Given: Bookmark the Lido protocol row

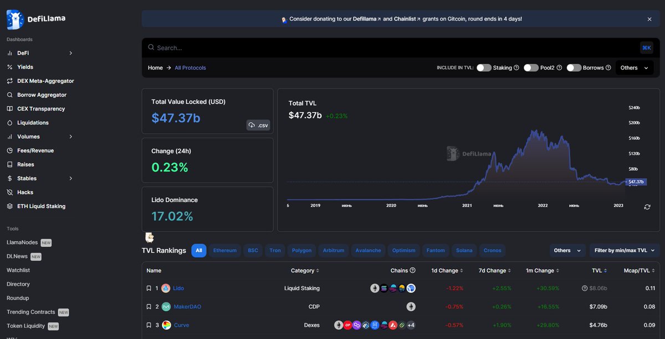Looking at the screenshot, I should pos(149,288).
